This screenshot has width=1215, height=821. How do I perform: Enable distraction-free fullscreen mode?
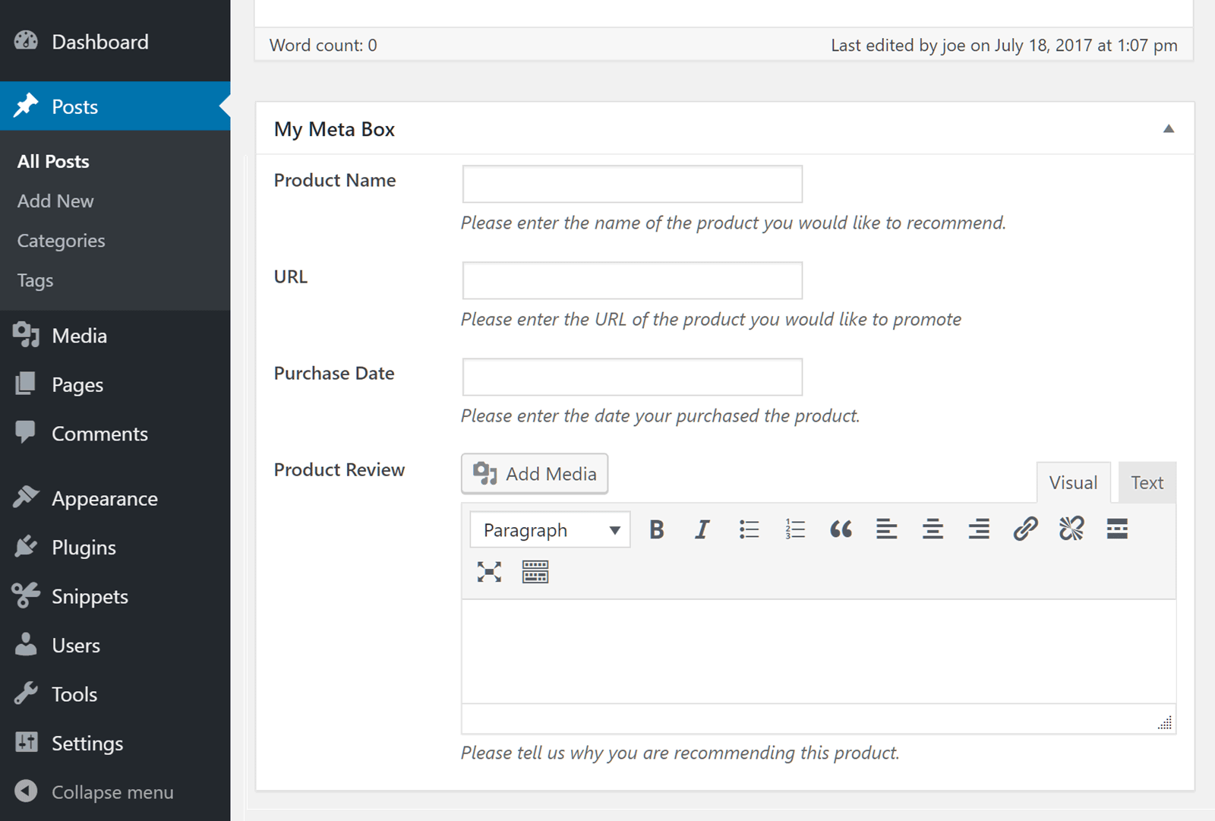point(490,572)
